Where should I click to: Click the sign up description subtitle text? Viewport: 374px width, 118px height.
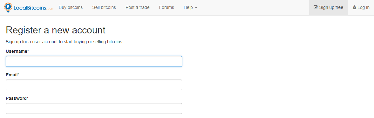click(65, 42)
